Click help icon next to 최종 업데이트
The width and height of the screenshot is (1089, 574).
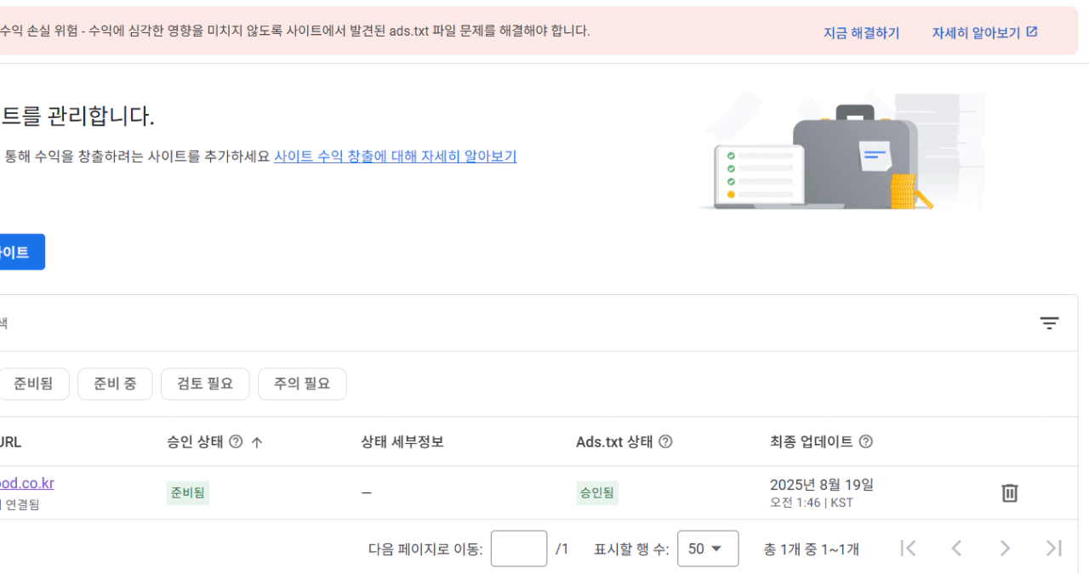866,442
